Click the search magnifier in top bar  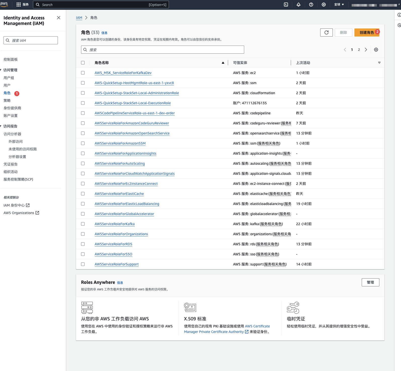38,5
